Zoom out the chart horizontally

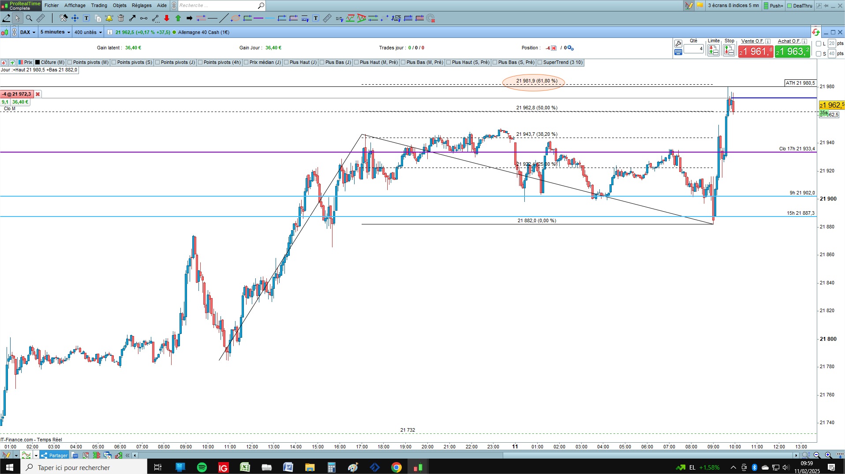(817, 455)
